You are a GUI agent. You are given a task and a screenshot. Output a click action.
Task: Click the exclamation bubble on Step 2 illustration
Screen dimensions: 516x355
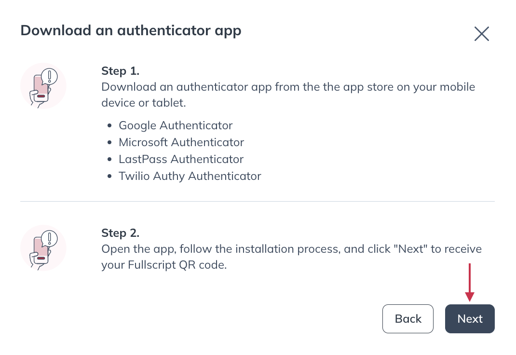(x=49, y=238)
